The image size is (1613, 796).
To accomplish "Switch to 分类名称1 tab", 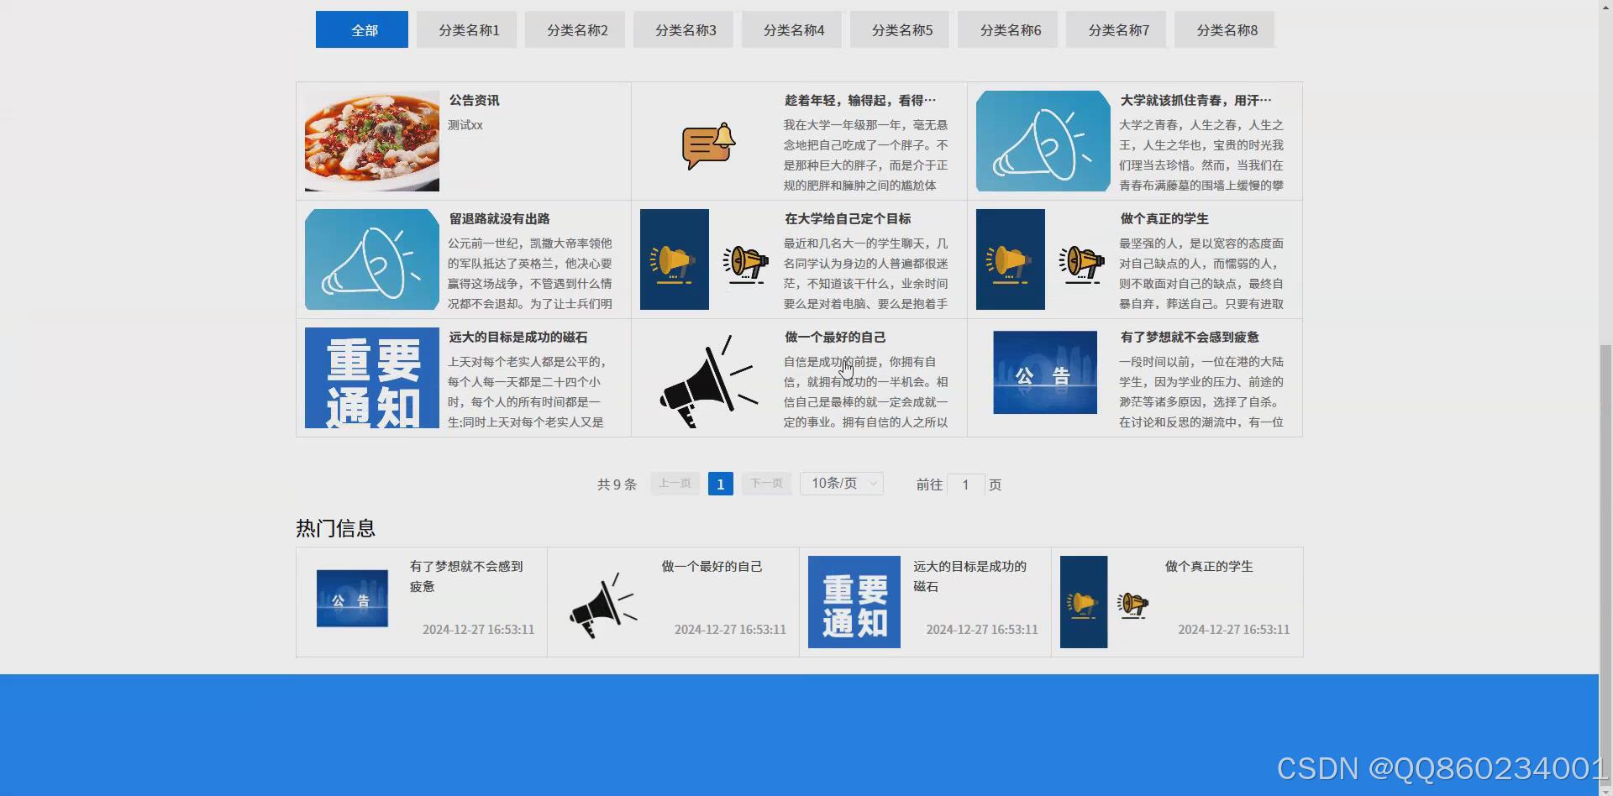I will coord(466,29).
